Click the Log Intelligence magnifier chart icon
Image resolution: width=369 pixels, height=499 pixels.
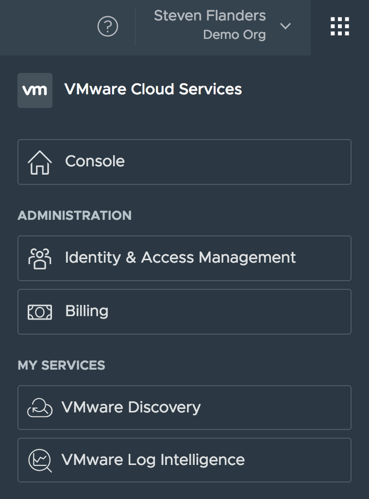(40, 461)
